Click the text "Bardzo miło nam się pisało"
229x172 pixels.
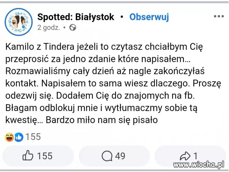click(102, 120)
